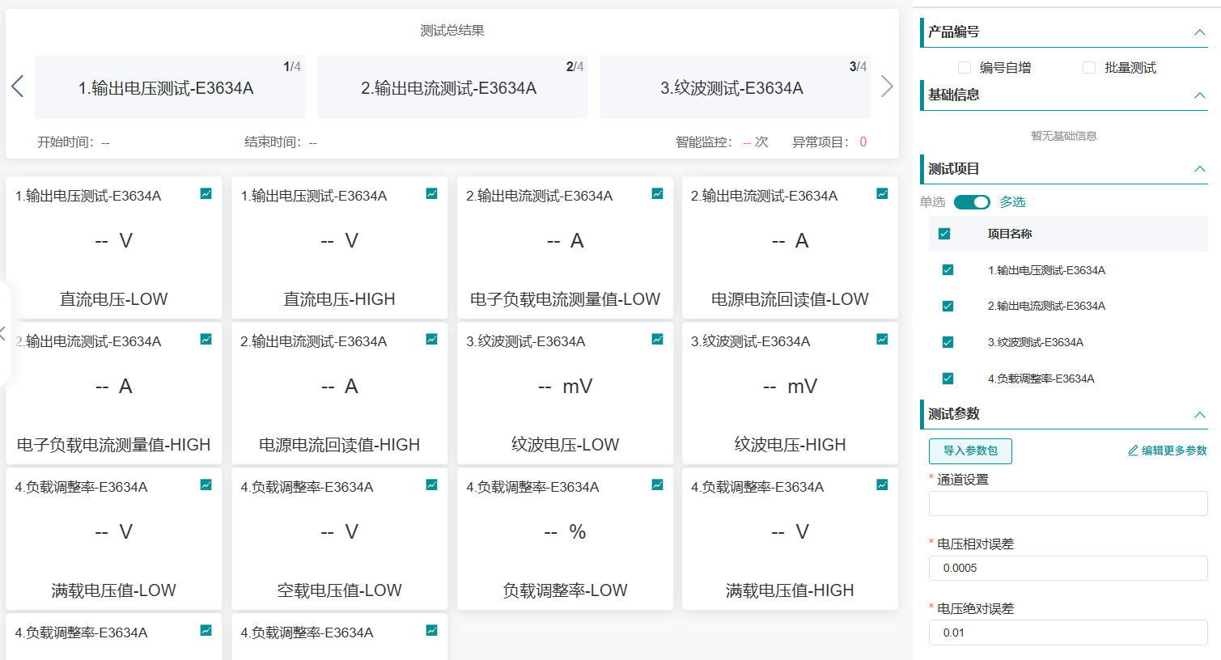
Task: Click the pencil icon beside 编辑更多参数
Action: click(1133, 451)
